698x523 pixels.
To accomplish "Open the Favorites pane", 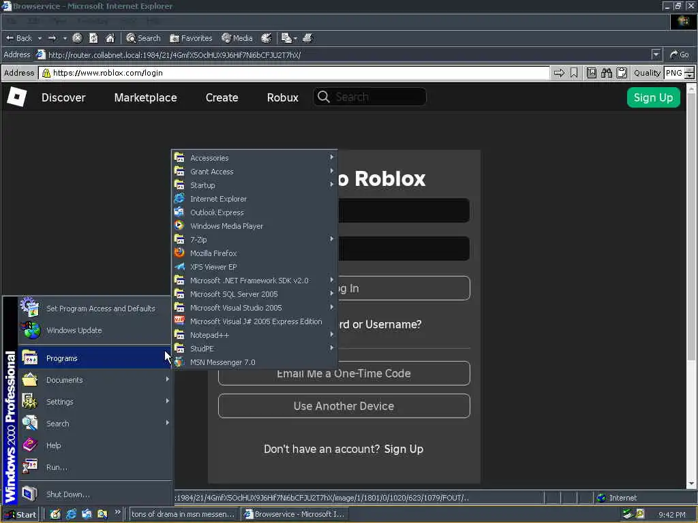I will (191, 38).
